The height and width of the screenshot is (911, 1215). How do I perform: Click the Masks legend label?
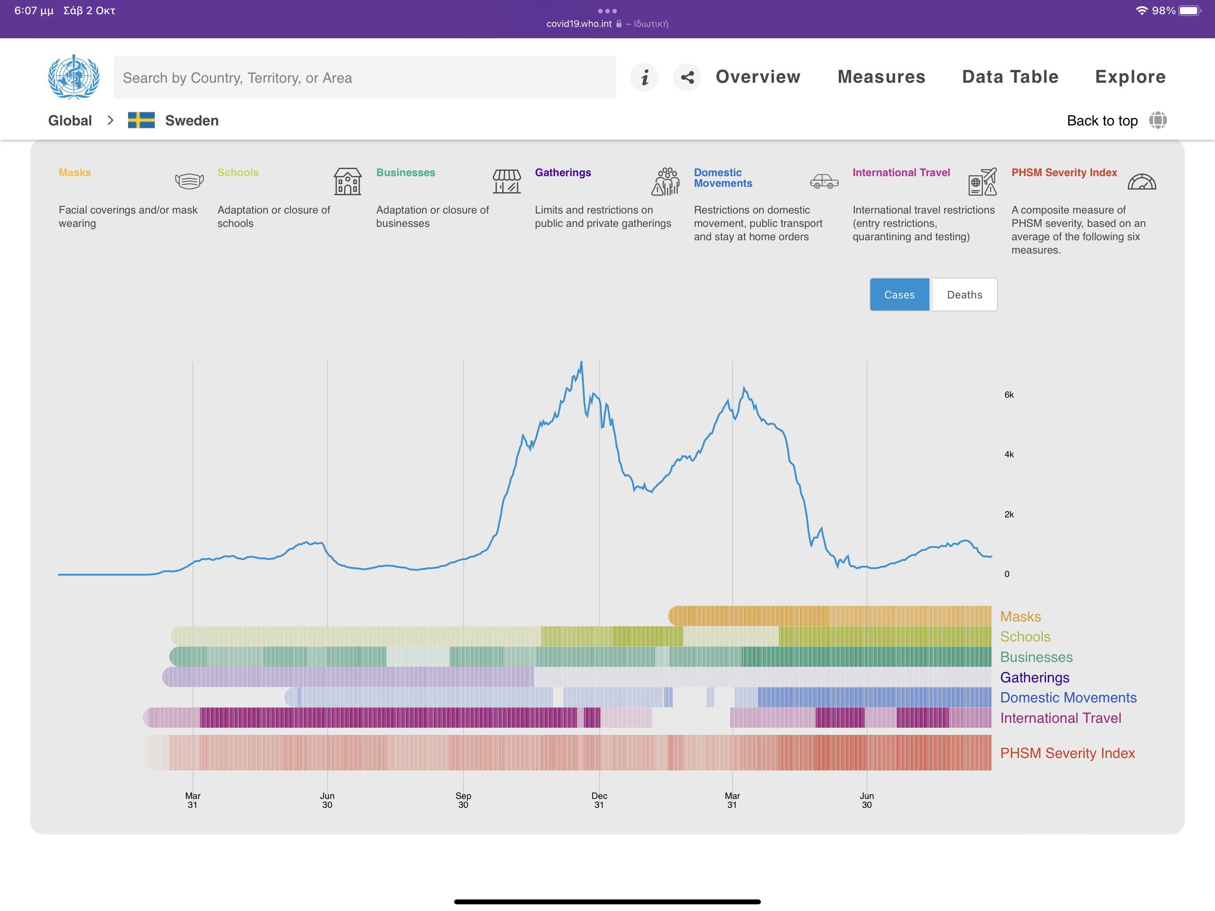click(x=1020, y=617)
